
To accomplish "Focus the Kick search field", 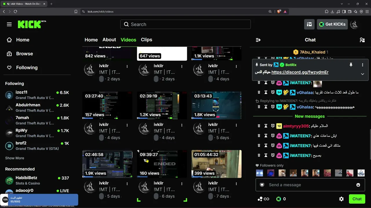I will 185,24.
